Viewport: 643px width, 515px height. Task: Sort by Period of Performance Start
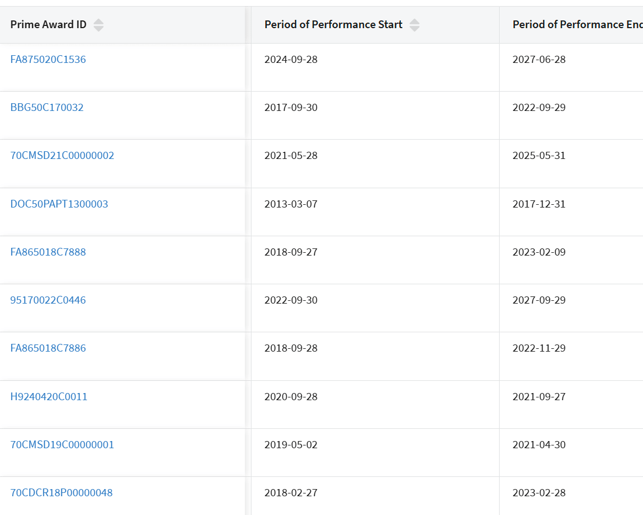coord(414,25)
